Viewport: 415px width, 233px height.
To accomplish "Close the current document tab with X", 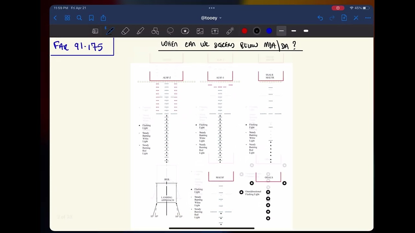I will pos(356,18).
